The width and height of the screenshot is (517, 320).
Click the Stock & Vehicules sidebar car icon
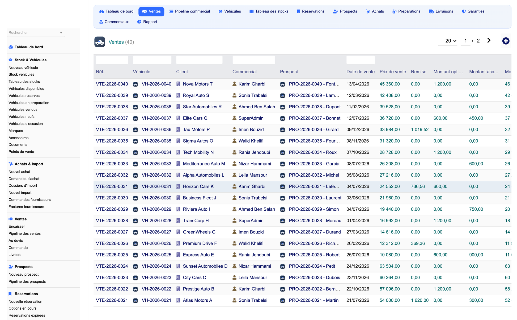[11, 60]
